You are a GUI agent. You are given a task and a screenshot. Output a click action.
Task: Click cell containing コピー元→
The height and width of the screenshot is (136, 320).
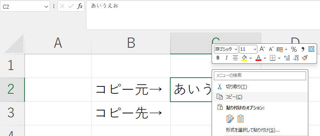click(131, 90)
